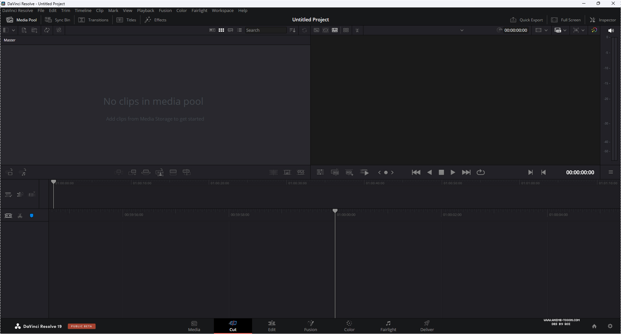621x334 pixels.
Task: Open the Trim menu
Action: pos(65,10)
